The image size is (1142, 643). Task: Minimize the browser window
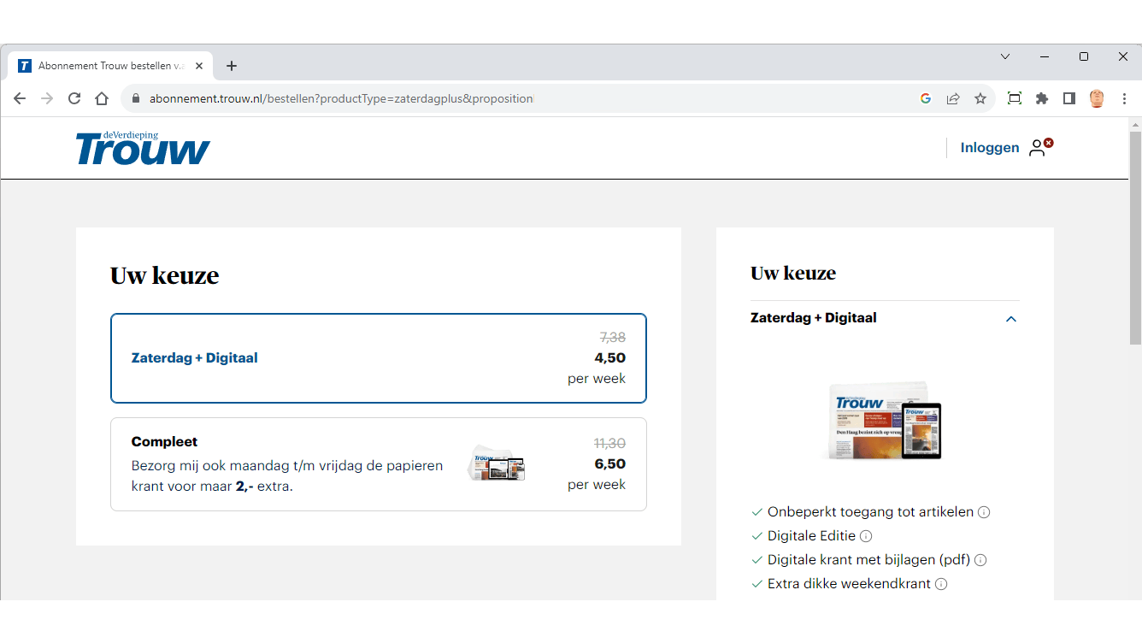(1045, 56)
